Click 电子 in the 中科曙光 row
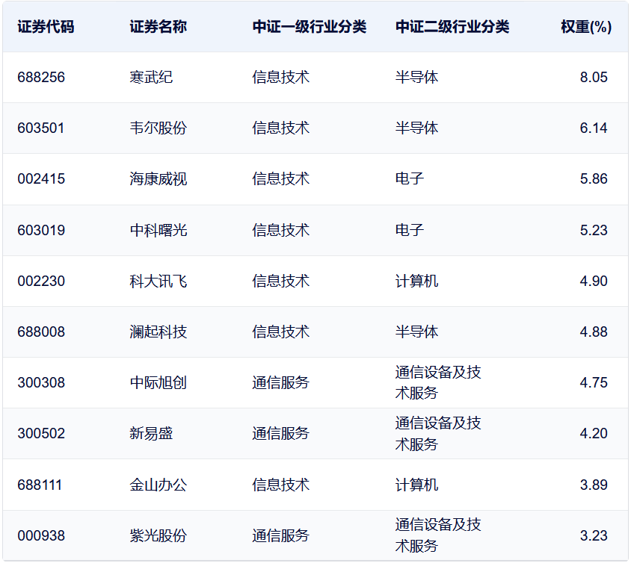This screenshot has width=631, height=563. pos(410,230)
